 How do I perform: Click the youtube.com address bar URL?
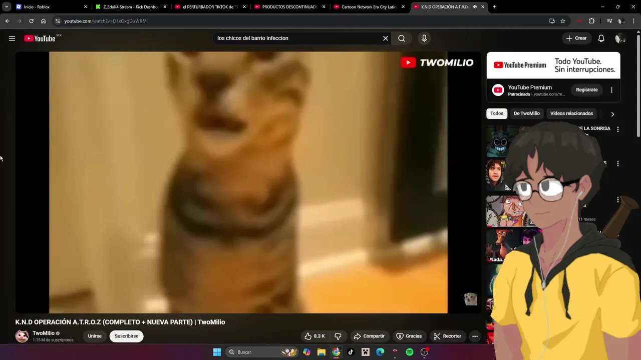click(x=105, y=21)
